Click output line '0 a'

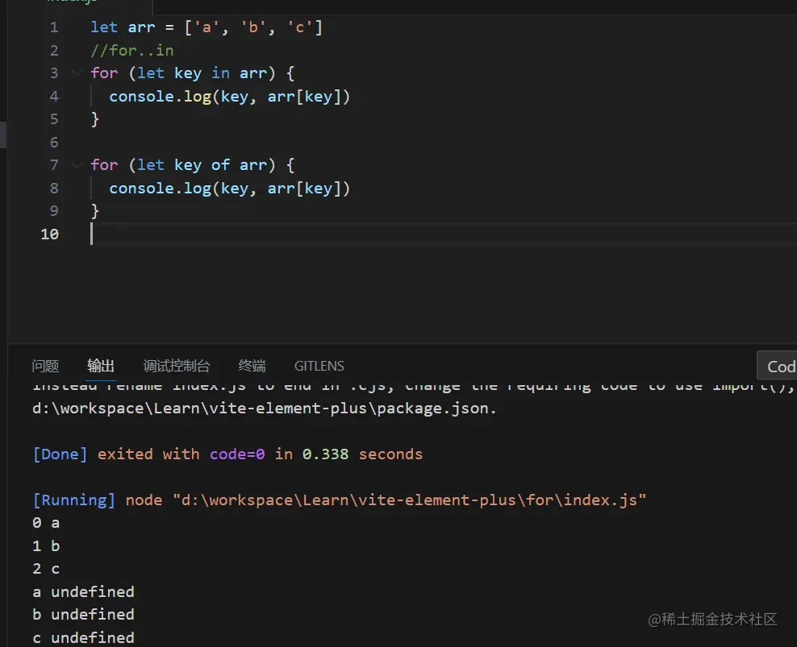coord(46,523)
